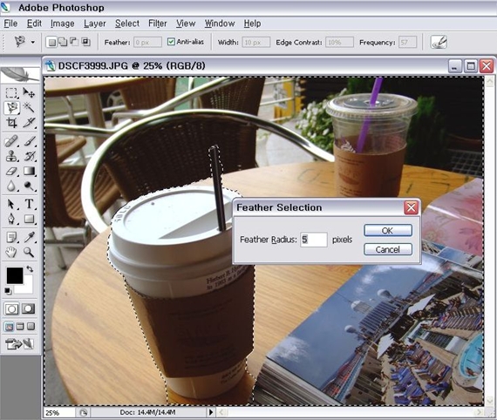Select the Type tool
Image resolution: width=497 pixels, height=420 pixels.
pos(29,204)
